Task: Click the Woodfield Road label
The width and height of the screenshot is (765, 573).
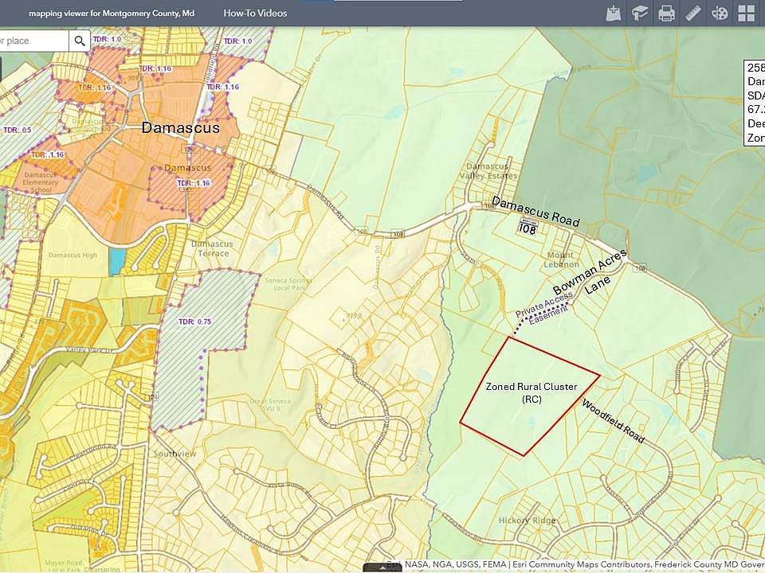Action: [x=612, y=420]
